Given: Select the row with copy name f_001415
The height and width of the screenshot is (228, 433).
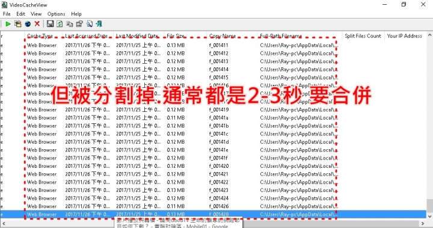Looking at the screenshot, I should (x=213, y=78).
